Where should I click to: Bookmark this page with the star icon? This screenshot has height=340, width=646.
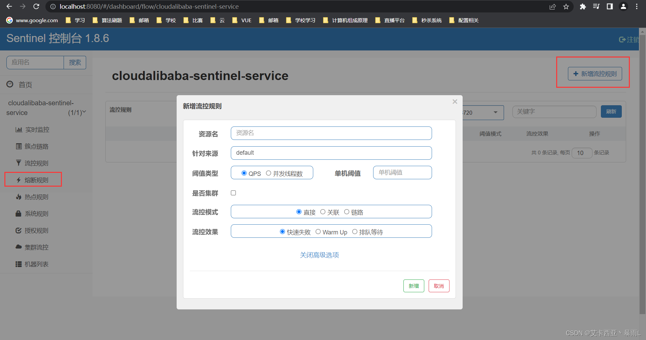click(566, 7)
